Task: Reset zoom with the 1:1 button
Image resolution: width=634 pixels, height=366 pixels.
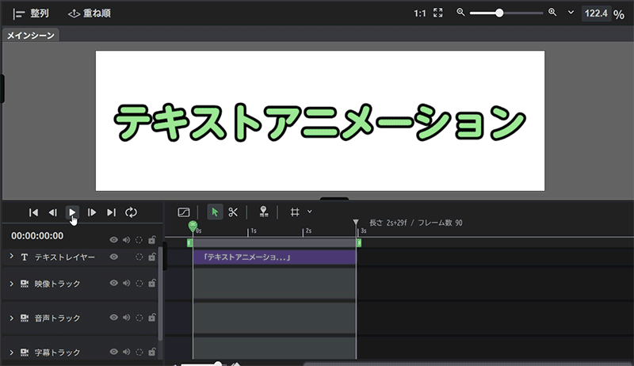Action: [x=419, y=13]
